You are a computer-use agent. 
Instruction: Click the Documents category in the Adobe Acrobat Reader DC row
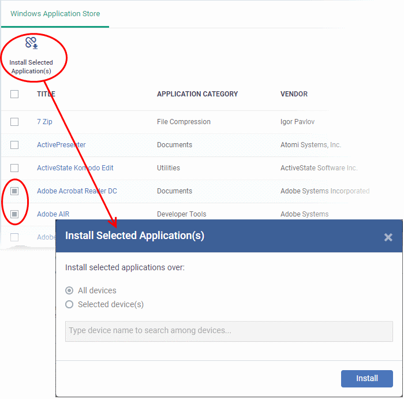[x=175, y=191]
